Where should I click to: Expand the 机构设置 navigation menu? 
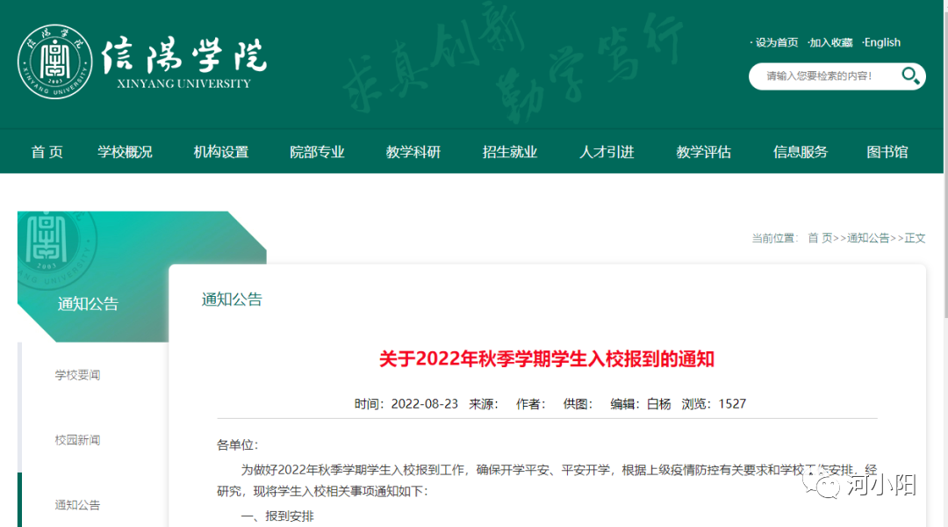pos(221,152)
